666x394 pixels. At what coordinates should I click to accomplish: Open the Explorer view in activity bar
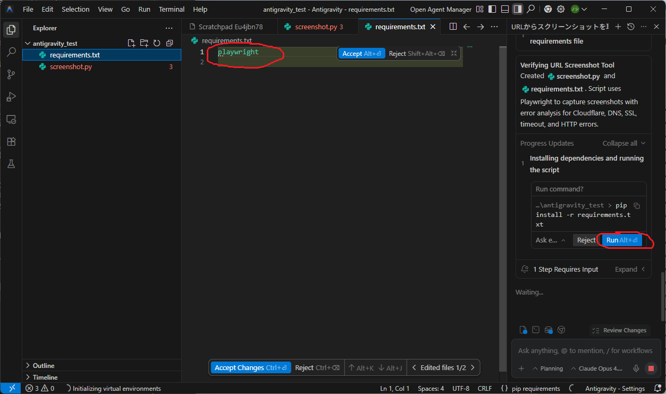coord(11,30)
